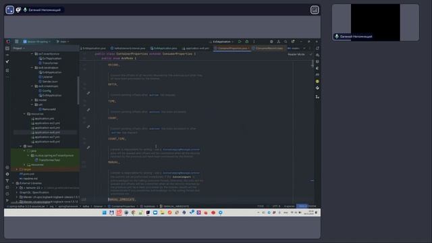The image size is (432, 243).
Task: Collapse the resources folder in project tree
Action: click(x=24, y=114)
